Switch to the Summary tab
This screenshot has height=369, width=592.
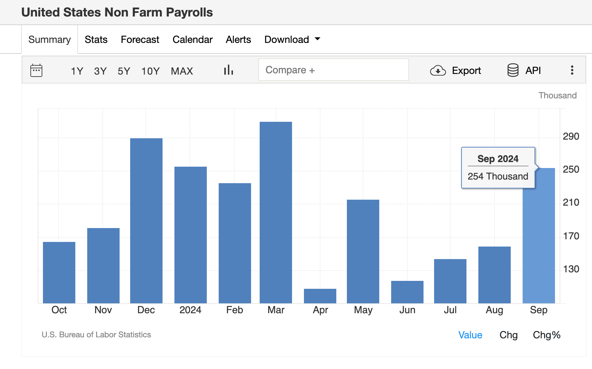pos(50,40)
